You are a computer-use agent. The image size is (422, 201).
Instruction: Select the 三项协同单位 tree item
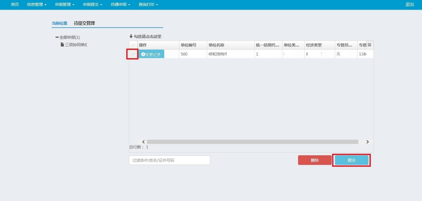pos(76,45)
